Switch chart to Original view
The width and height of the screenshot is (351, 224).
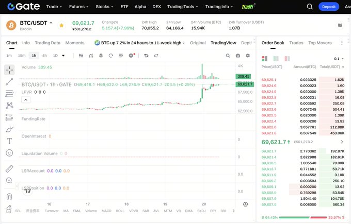tap(198, 43)
